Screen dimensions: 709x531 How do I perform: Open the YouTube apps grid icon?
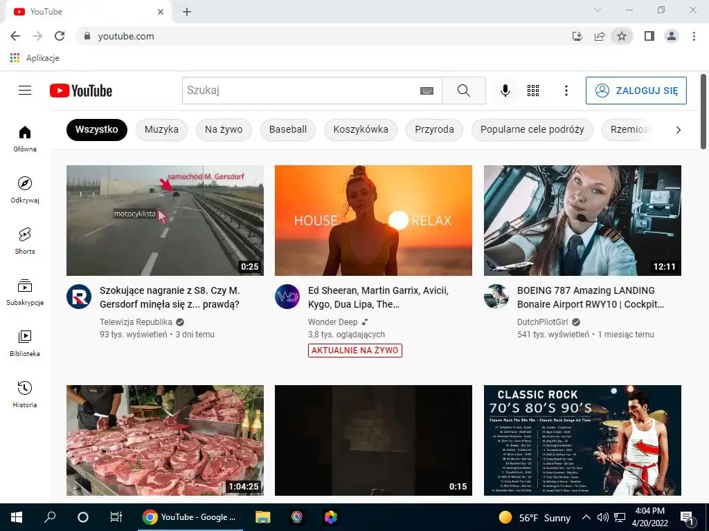tap(533, 91)
